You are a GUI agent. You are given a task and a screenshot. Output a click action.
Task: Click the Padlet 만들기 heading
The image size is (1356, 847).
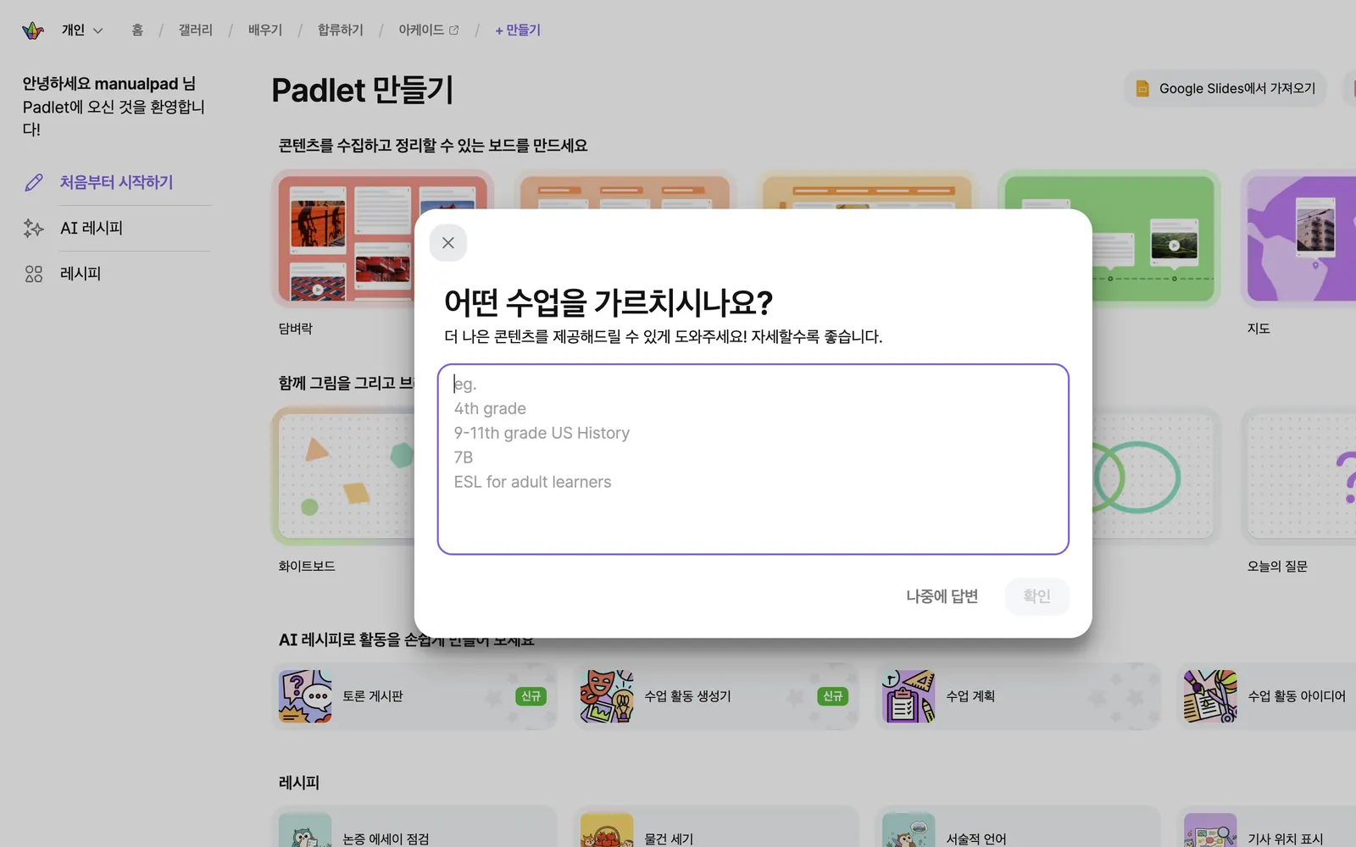[x=363, y=90]
